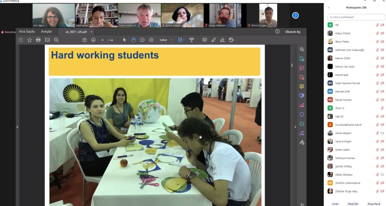Activate the Hand pan tool

coord(133,40)
